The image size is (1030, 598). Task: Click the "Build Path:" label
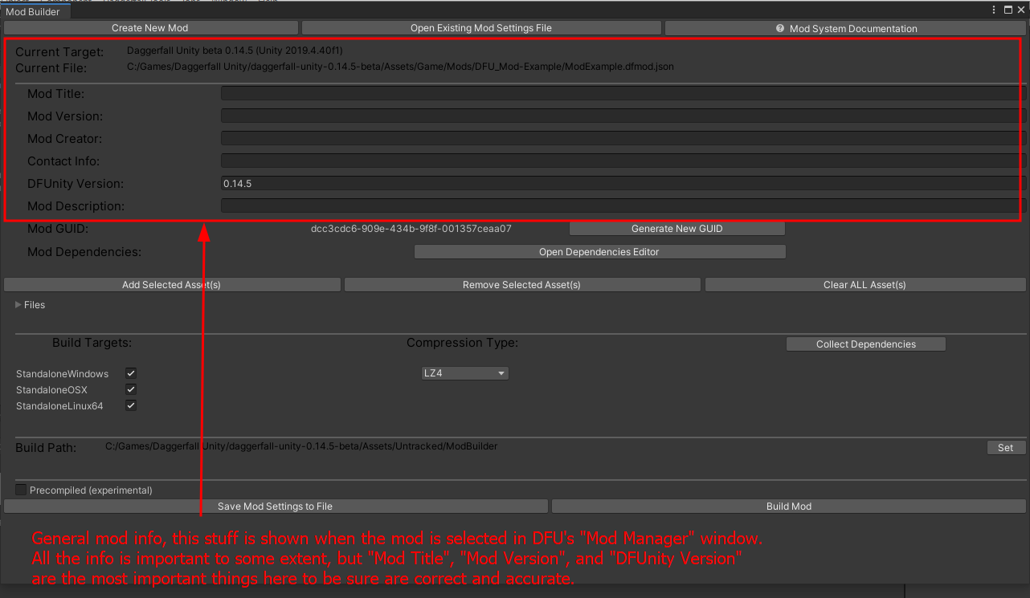(46, 448)
